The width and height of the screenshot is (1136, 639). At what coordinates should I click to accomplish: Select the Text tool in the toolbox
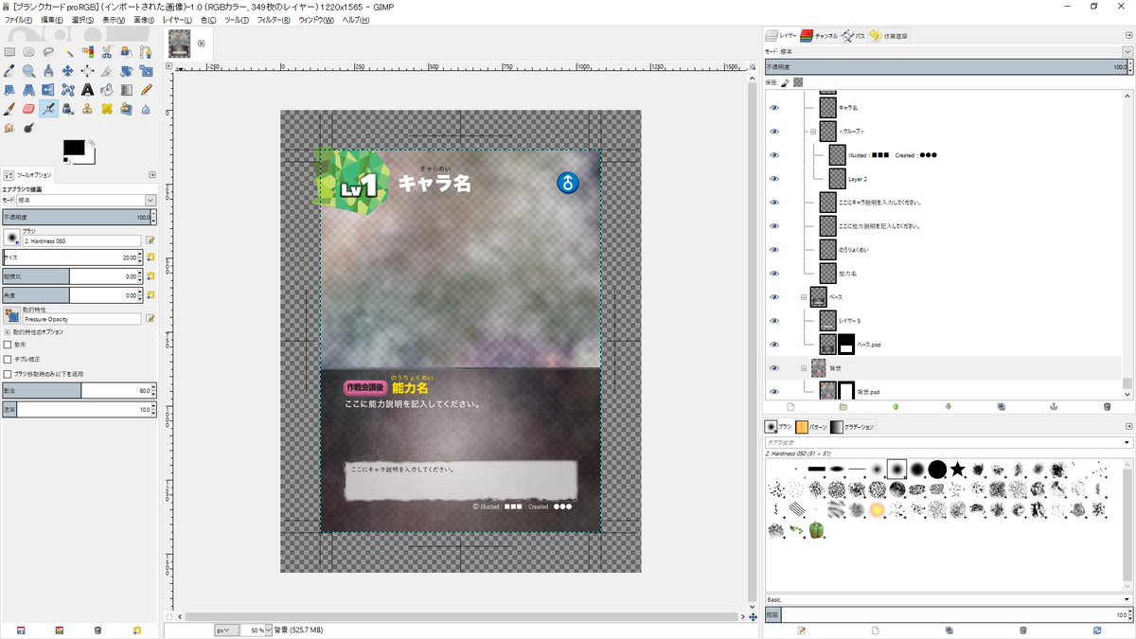87,90
